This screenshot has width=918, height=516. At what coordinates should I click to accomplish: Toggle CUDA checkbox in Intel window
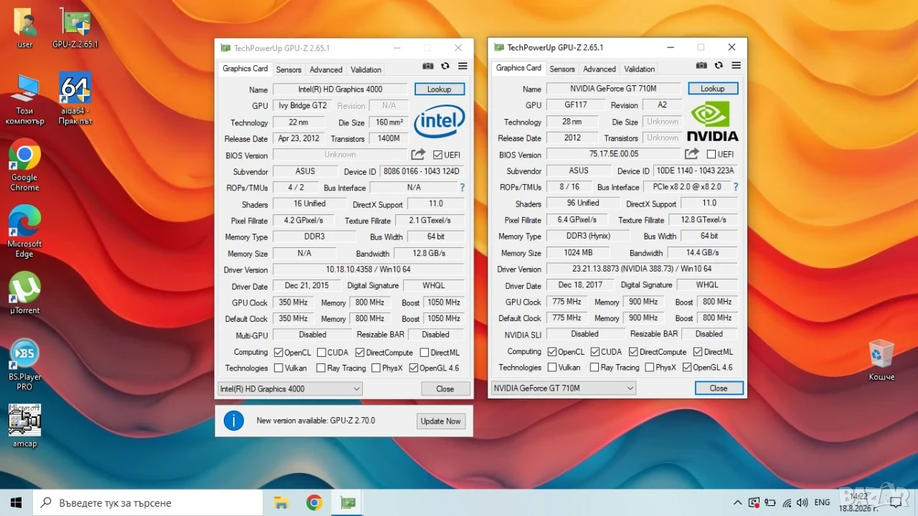(321, 353)
